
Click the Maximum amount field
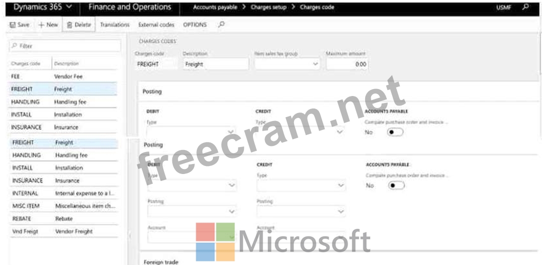347,64
